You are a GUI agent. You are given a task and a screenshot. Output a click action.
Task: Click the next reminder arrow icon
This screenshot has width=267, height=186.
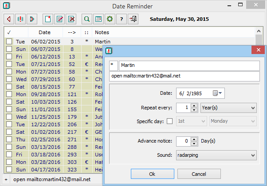coord(32,19)
